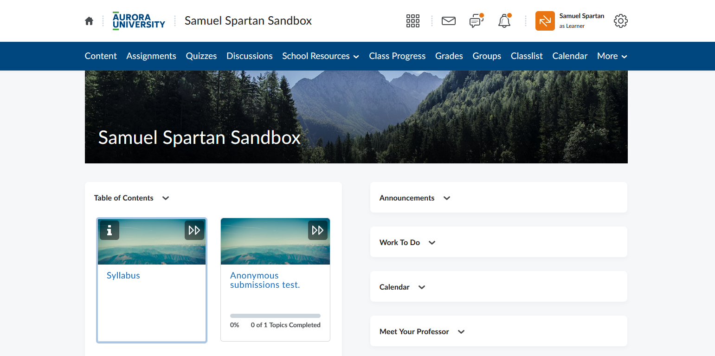This screenshot has width=715, height=356.
Task: Open Classlist in the navbar
Action: tap(527, 56)
